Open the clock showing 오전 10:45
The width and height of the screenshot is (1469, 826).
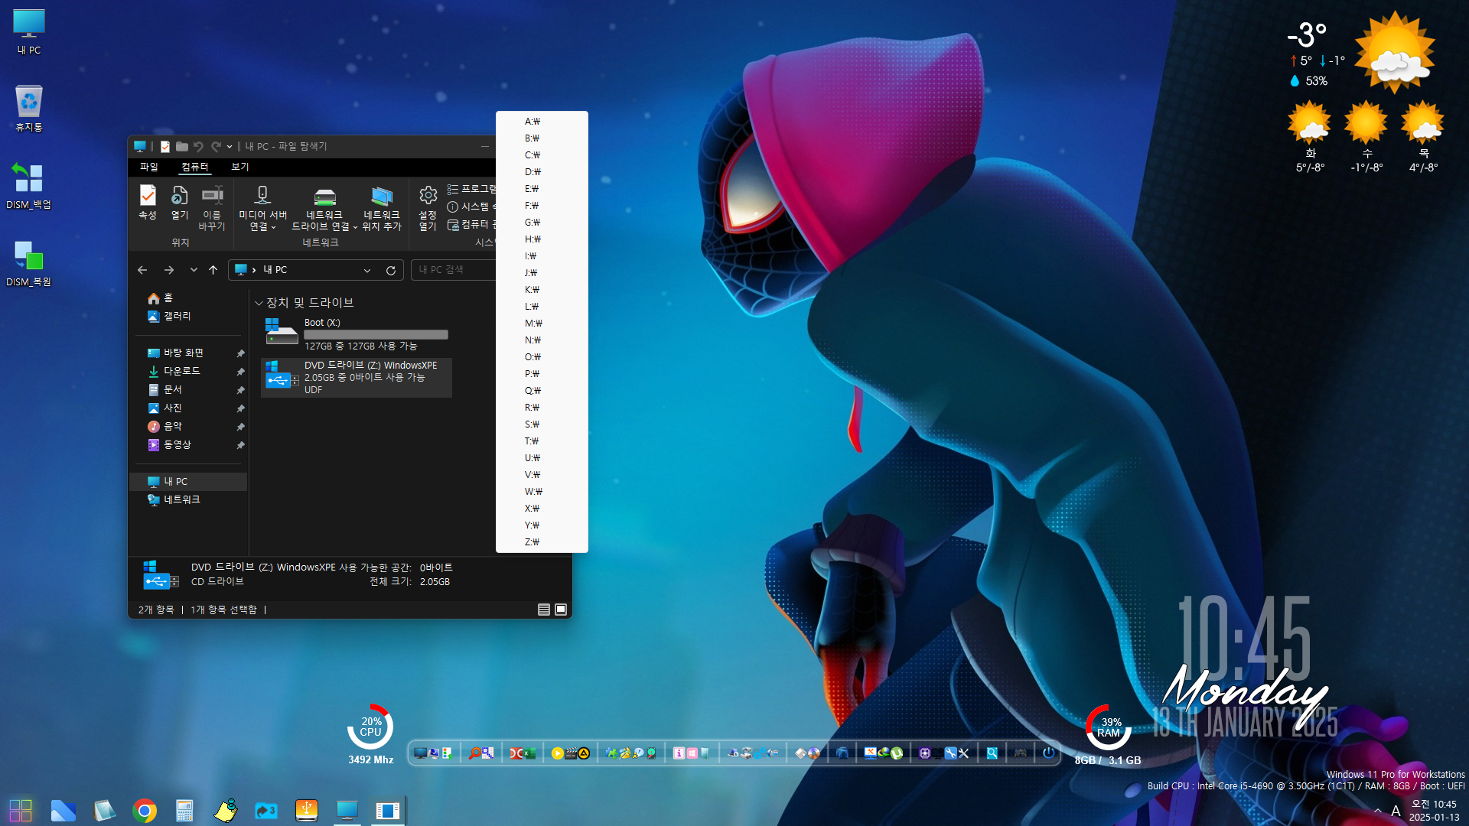point(1434,811)
